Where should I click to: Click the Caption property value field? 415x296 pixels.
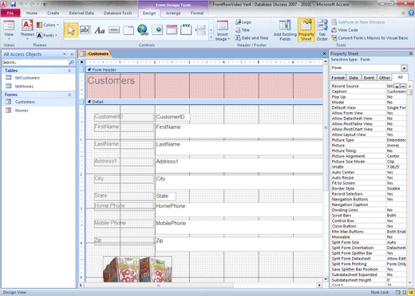point(396,92)
